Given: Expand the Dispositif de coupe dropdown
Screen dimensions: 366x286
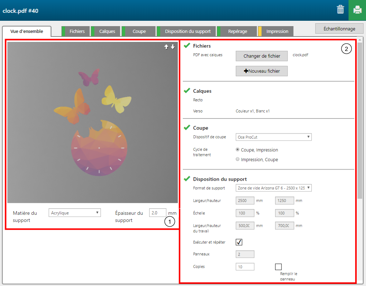Looking at the screenshot, I should tap(274, 137).
